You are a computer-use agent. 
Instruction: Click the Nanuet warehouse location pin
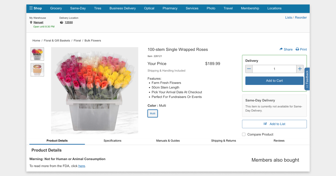pyautogui.click(x=31, y=22)
